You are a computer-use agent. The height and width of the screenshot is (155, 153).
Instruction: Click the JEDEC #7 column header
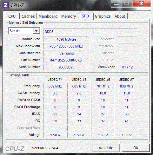(127, 80)
